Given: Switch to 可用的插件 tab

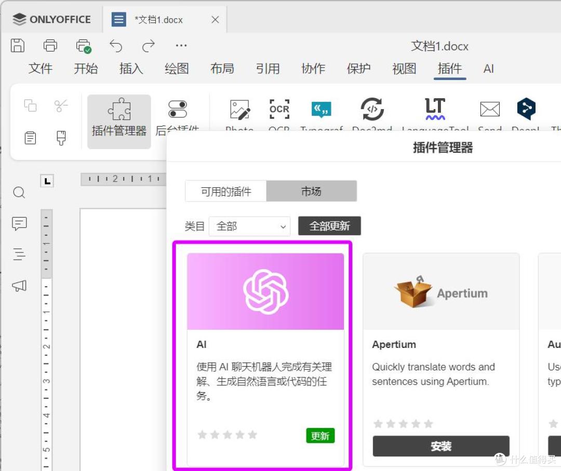Looking at the screenshot, I should point(226,191).
